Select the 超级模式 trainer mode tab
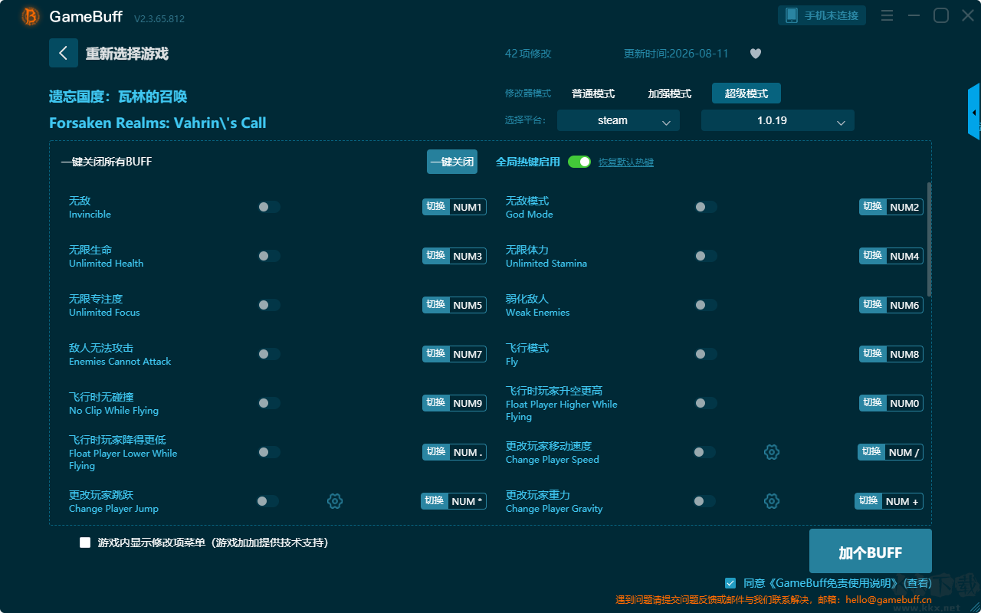The height and width of the screenshot is (613, 981). (746, 93)
